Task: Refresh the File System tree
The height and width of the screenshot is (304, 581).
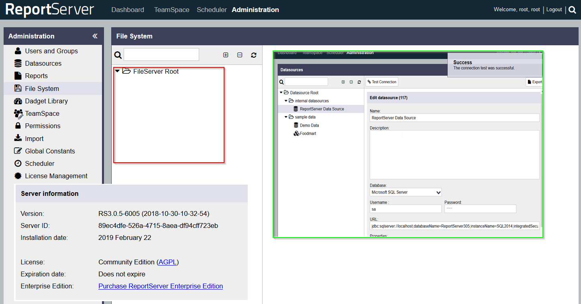Action: 254,55
